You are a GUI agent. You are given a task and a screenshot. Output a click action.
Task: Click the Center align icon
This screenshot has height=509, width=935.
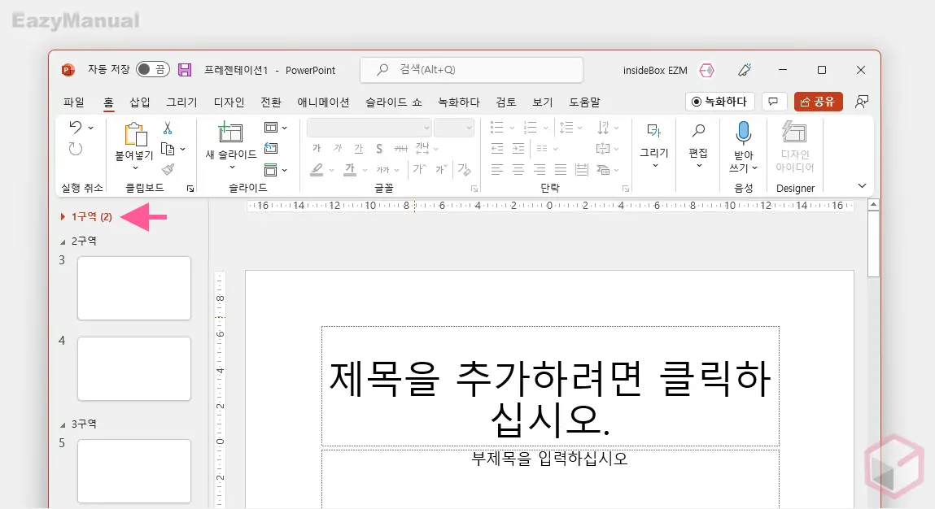coord(518,170)
